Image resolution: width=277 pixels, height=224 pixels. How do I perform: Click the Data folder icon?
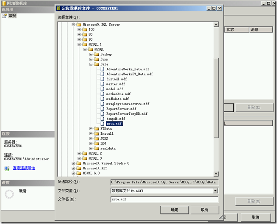click(x=97, y=64)
